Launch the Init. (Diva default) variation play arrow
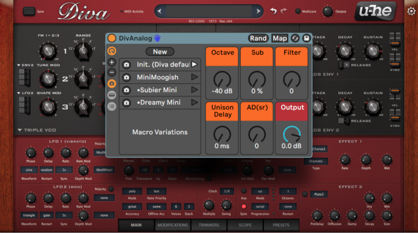Image resolution: width=418 pixels, height=233 pixels. coord(195,64)
